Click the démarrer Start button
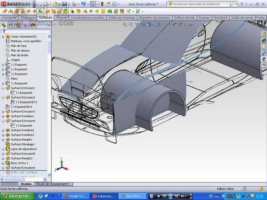Image resolution: width=267 pixels, height=200 pixels. [x=17, y=196]
